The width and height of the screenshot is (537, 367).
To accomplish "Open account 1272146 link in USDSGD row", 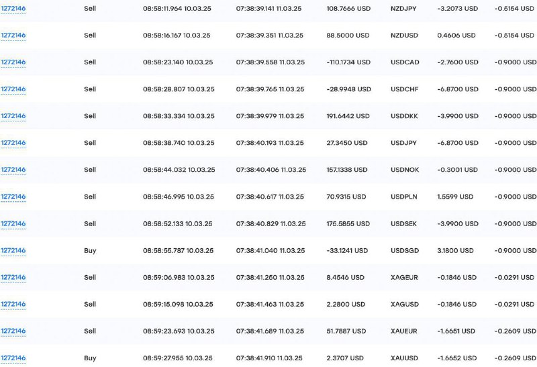I will pyautogui.click(x=13, y=250).
